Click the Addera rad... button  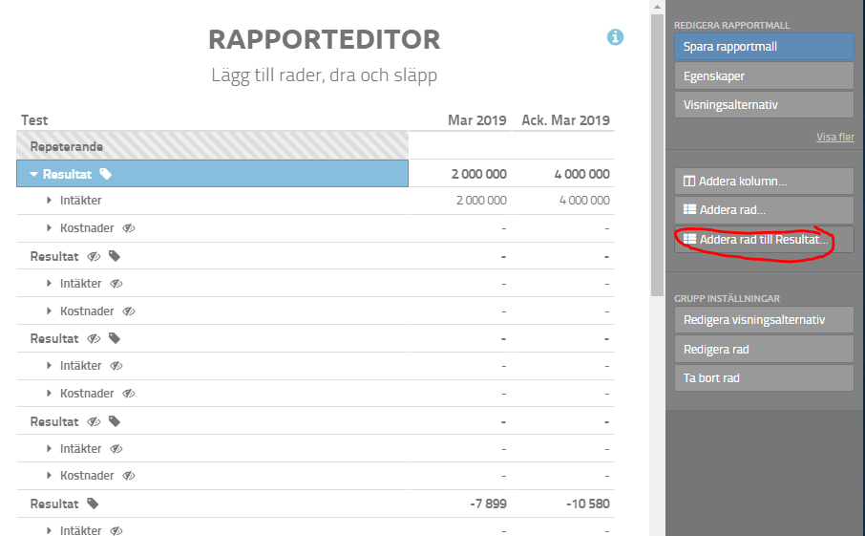click(x=764, y=210)
